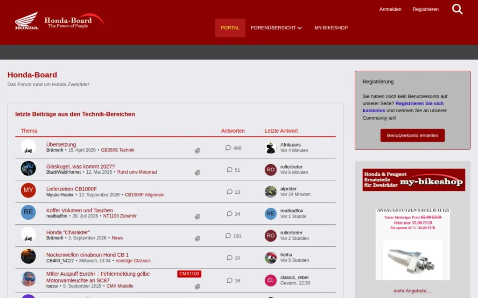Image resolution: width=478 pixels, height=298 pixels.
Task: Sort by the Antworten column header
Action: pyautogui.click(x=233, y=131)
